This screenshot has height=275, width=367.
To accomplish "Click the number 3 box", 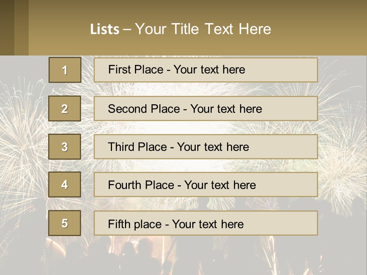I will tap(65, 147).
